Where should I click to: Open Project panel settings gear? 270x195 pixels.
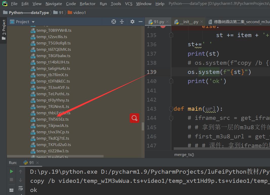[132, 22]
